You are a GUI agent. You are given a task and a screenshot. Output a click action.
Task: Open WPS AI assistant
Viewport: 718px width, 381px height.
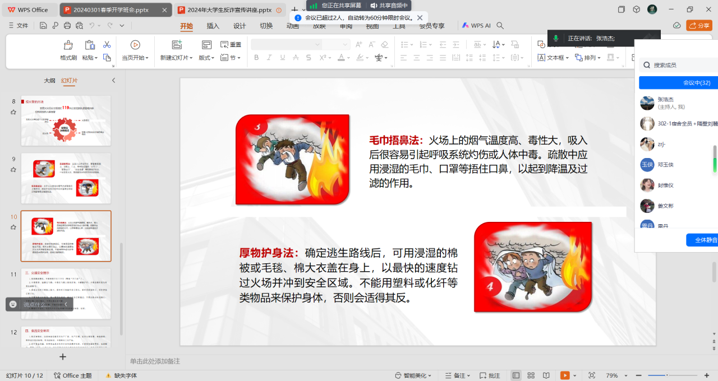[x=476, y=25]
